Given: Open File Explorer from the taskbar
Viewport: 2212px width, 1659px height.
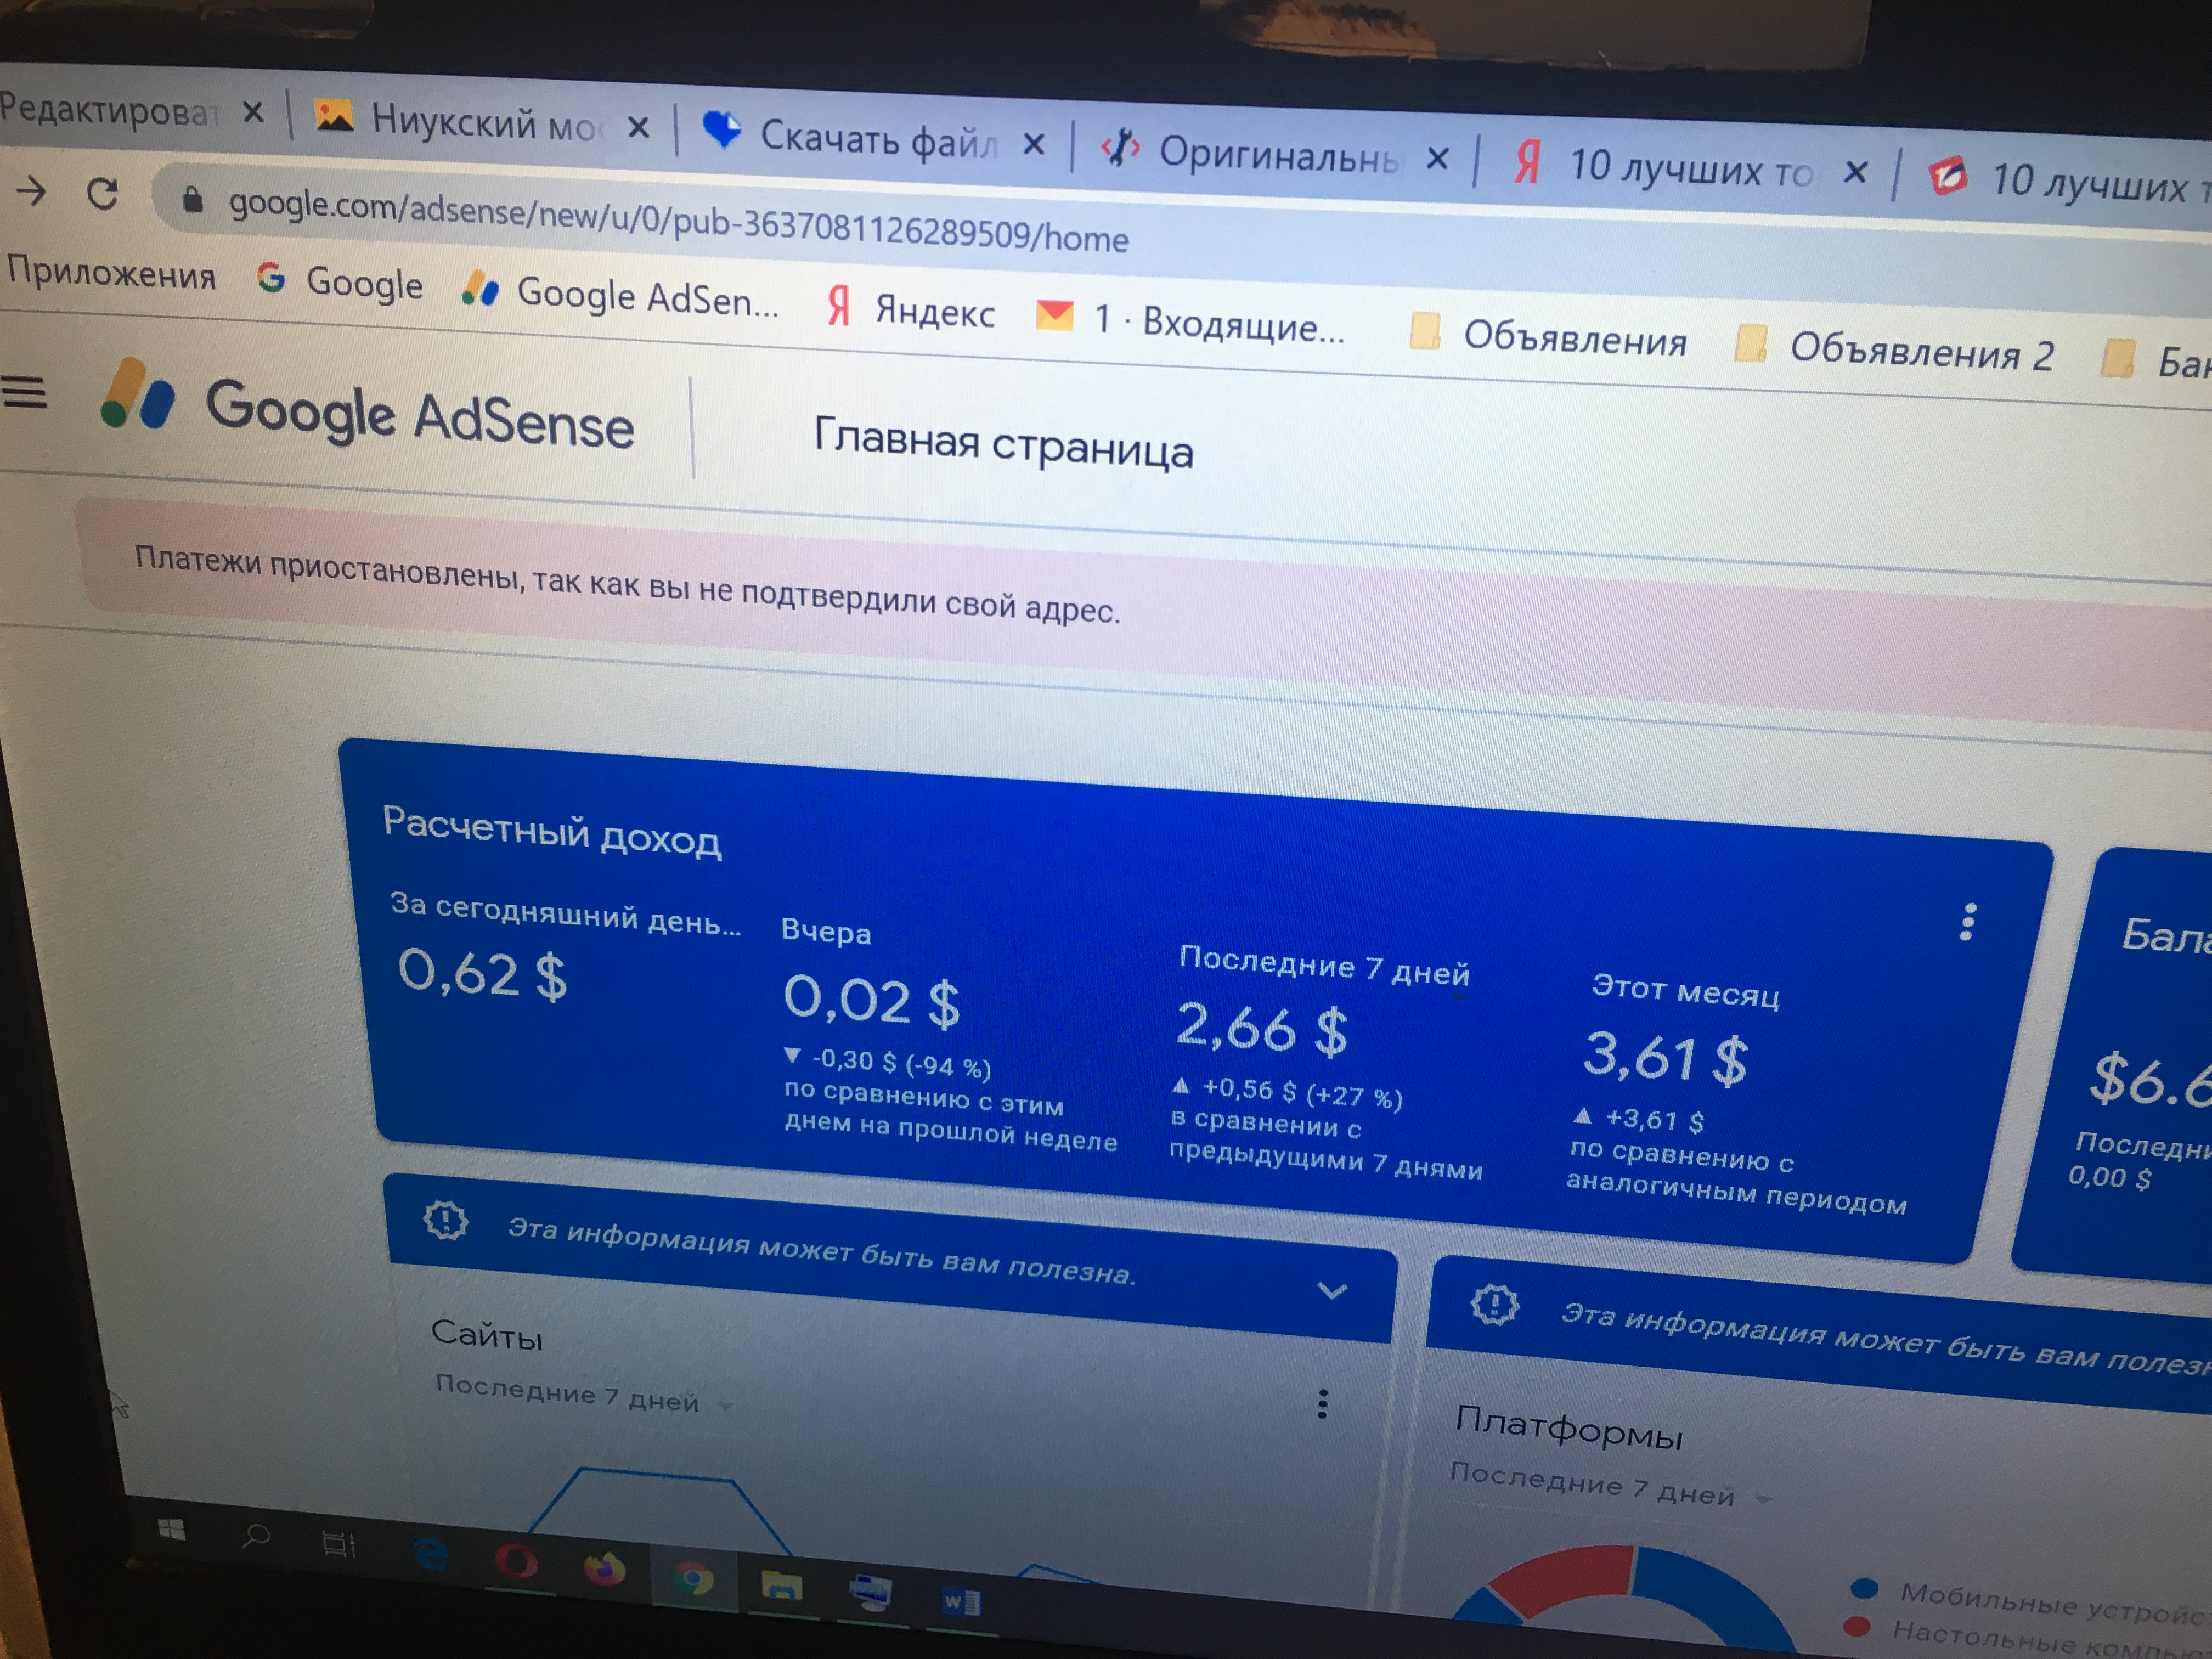Looking at the screenshot, I should coord(781,1587).
